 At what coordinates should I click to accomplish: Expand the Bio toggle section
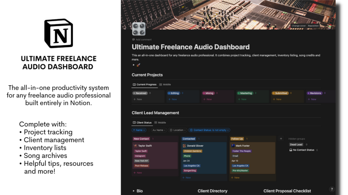pos(134,191)
